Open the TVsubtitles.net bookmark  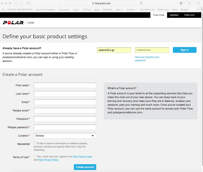pos(147,10)
